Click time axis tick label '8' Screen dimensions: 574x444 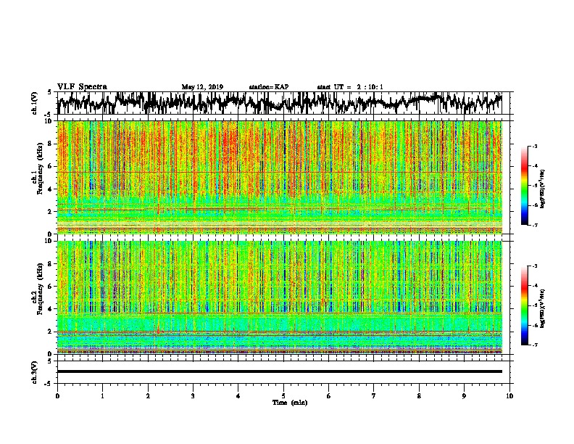[419, 396]
